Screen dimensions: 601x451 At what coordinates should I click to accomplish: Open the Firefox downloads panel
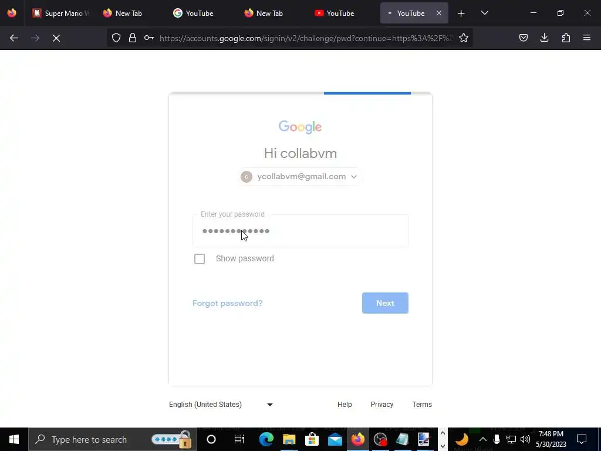(x=545, y=38)
